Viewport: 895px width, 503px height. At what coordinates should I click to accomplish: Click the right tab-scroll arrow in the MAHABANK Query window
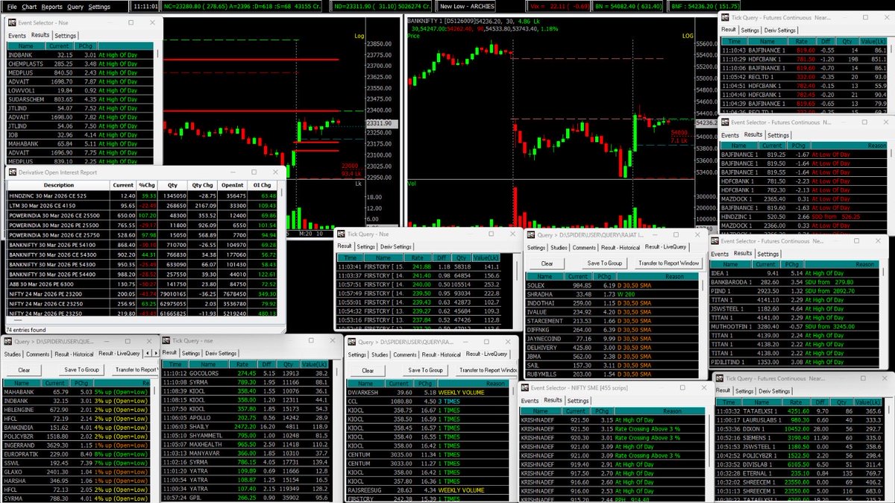[x=155, y=353]
